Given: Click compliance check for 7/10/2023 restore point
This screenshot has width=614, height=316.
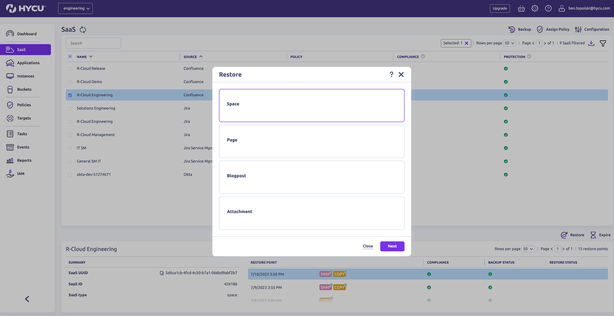Looking at the screenshot, I should tap(429, 274).
